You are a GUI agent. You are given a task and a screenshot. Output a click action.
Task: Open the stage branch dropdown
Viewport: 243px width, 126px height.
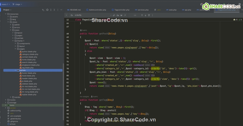(17, 4)
